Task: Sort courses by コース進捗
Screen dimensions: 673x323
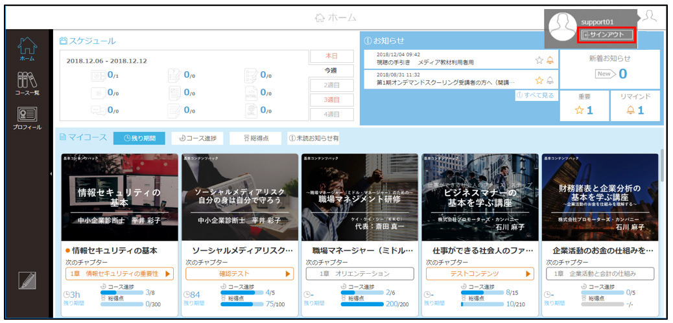Action: [x=198, y=139]
